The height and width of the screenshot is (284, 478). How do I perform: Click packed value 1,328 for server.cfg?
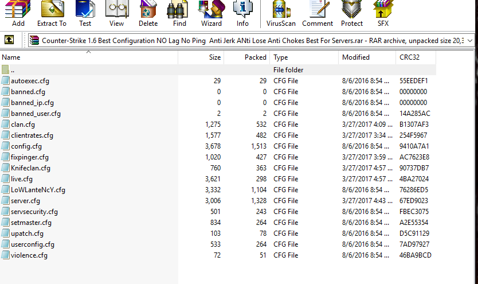tap(259, 201)
